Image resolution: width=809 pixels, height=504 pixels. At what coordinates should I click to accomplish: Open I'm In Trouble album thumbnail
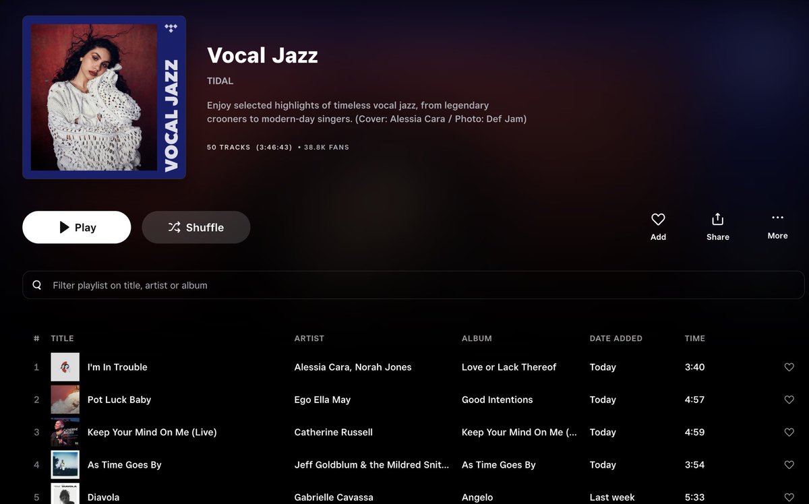65,367
